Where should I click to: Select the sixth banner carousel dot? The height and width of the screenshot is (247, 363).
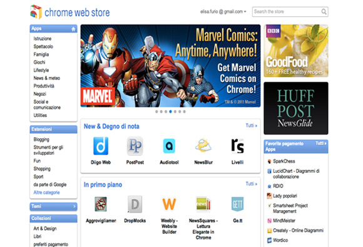point(180,112)
